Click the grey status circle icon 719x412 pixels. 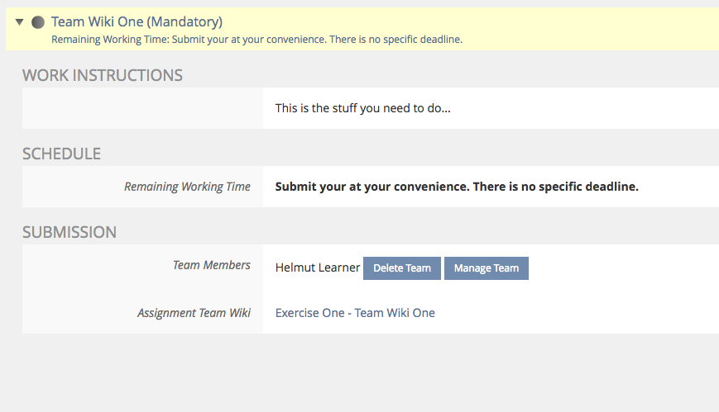pyautogui.click(x=38, y=22)
